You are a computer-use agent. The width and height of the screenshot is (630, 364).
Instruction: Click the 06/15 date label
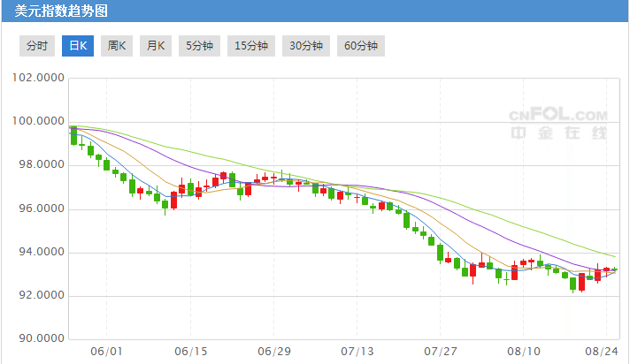(191, 352)
